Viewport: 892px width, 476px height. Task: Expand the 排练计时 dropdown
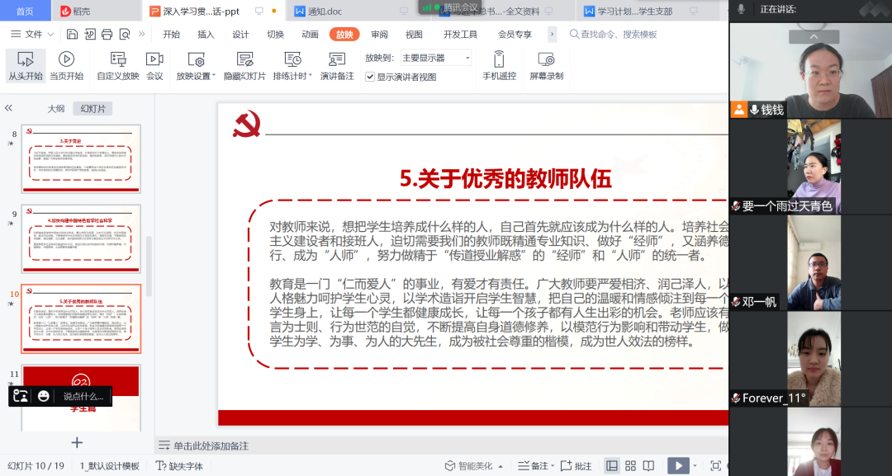tap(311, 76)
